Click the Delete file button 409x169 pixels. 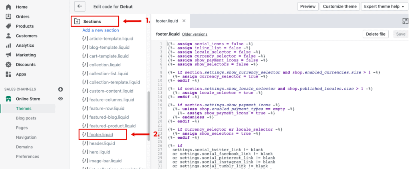(375, 34)
